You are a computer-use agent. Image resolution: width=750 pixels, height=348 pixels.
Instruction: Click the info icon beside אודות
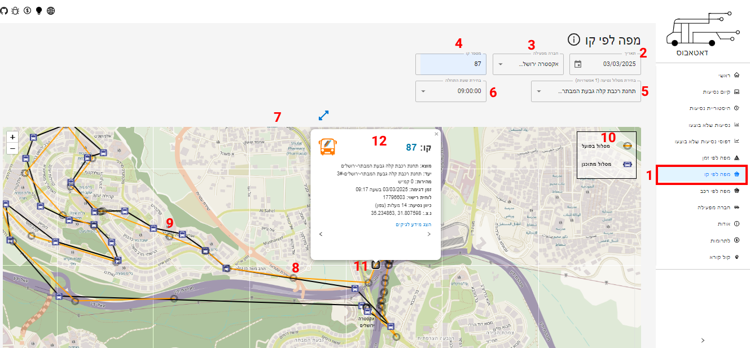click(x=736, y=224)
